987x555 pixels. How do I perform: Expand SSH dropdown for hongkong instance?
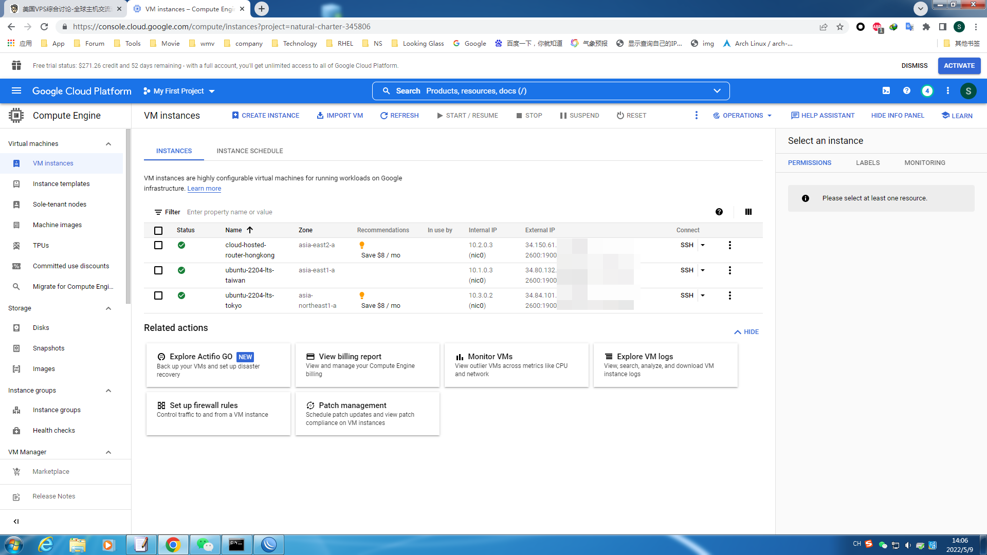pyautogui.click(x=703, y=245)
